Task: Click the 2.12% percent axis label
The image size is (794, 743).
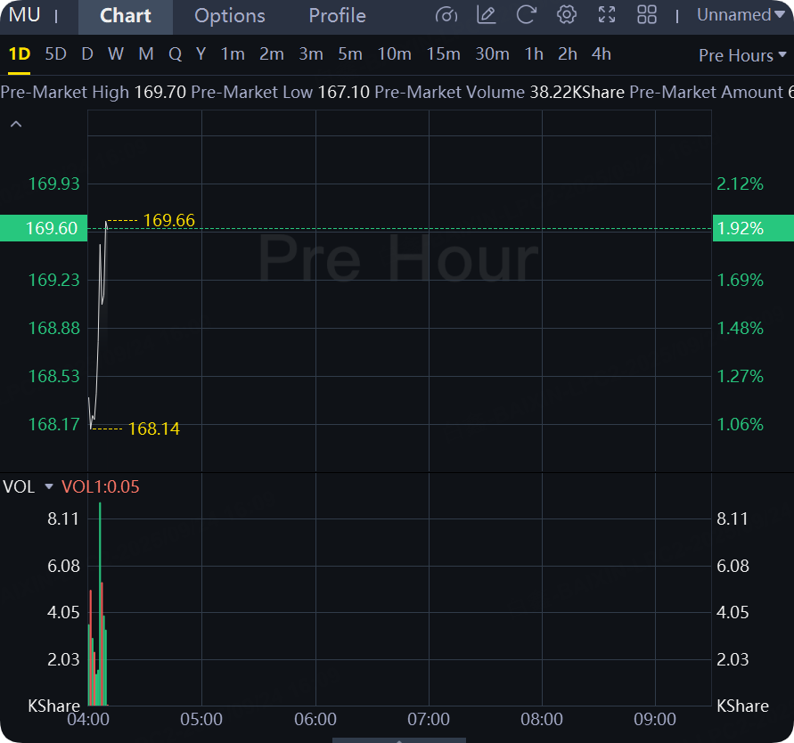Action: (740, 184)
